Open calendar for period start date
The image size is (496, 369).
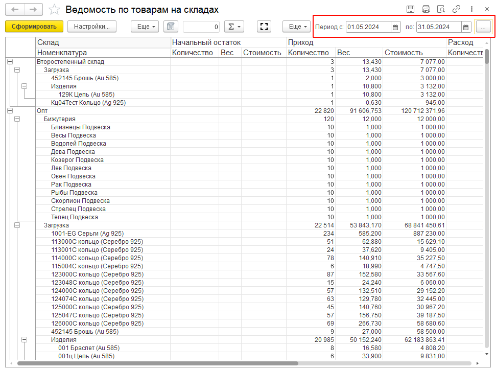395,27
